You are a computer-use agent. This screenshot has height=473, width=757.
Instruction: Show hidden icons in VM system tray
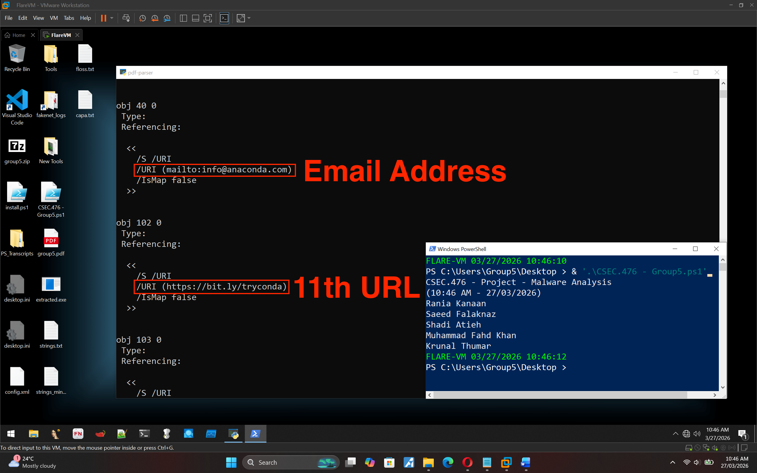(x=675, y=434)
